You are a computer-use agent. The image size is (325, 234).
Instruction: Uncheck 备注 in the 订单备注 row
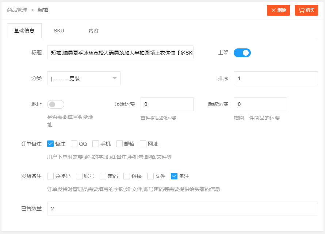click(x=51, y=144)
